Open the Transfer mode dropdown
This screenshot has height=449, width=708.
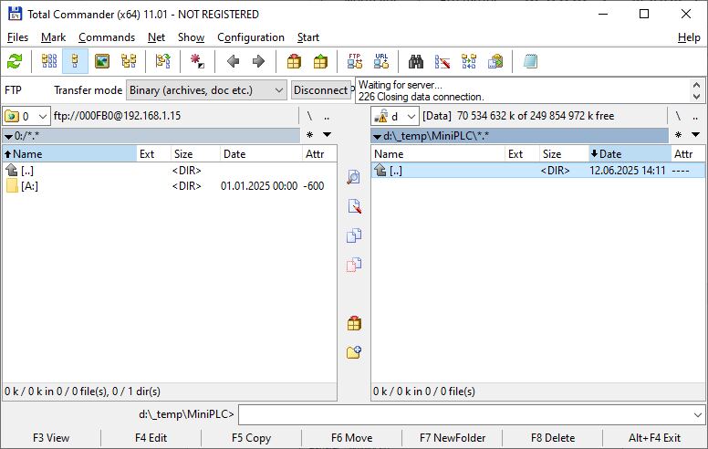tap(205, 90)
